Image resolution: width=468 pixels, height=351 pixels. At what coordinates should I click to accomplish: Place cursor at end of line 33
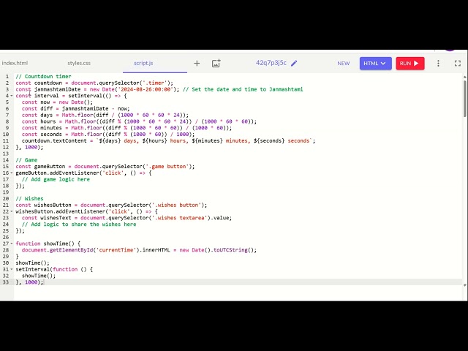point(44,282)
